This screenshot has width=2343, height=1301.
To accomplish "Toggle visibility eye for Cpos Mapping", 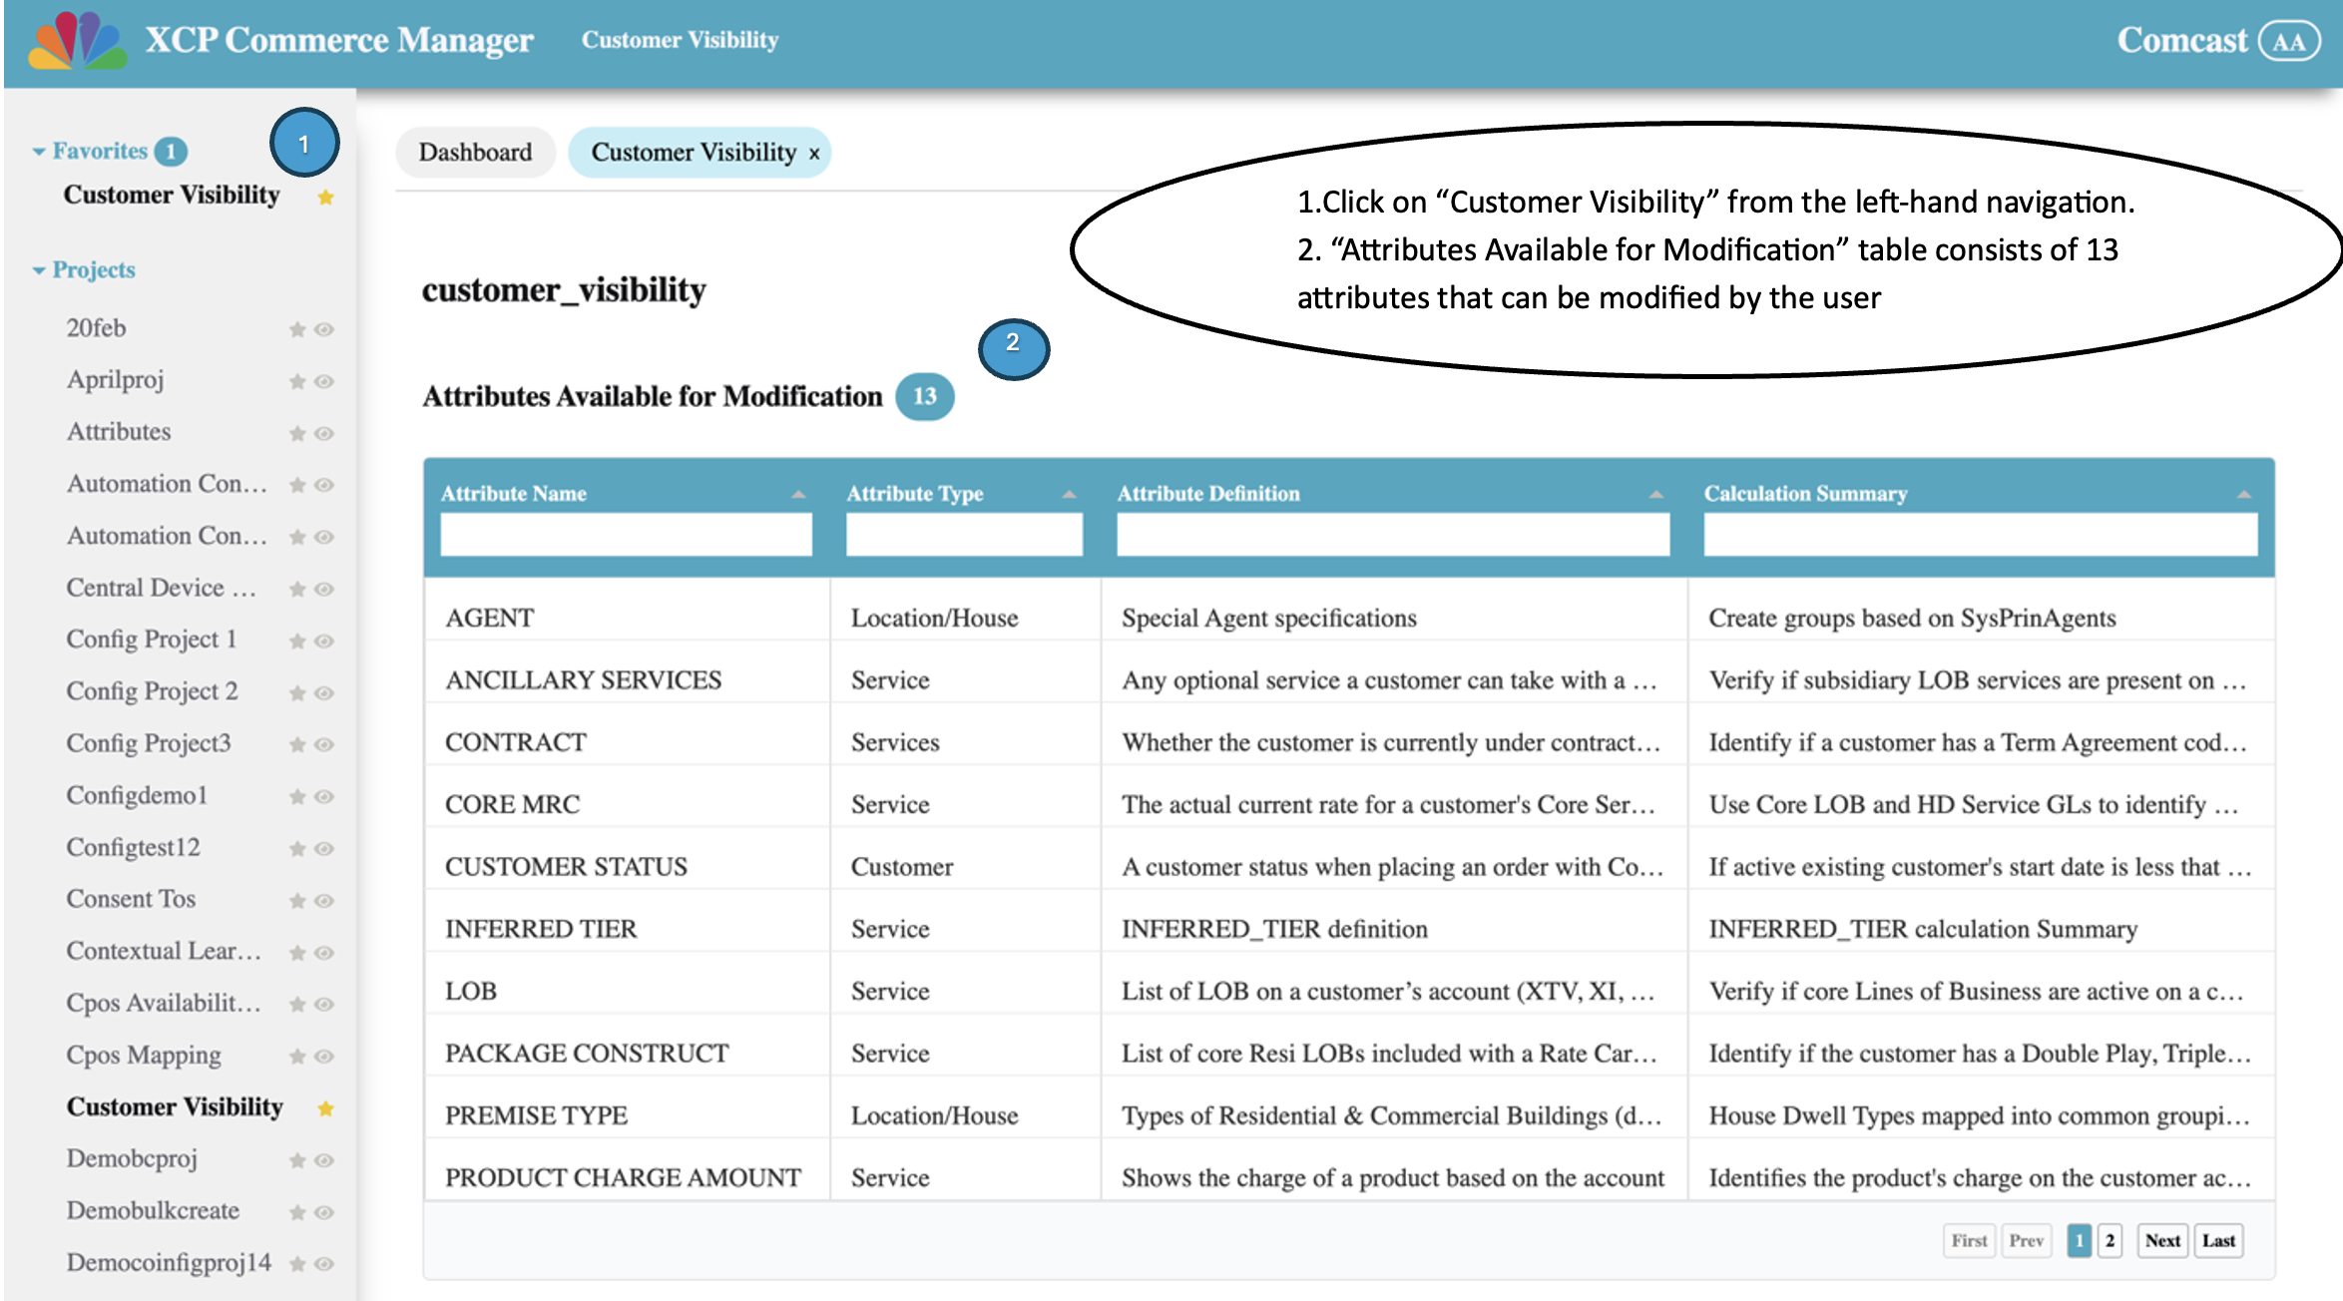I will 324,1056.
